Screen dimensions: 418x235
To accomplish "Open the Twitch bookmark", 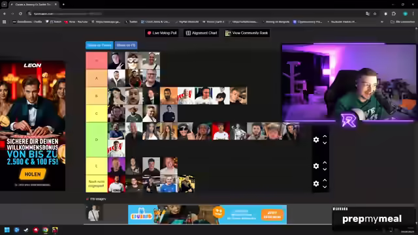I will tap(54, 22).
